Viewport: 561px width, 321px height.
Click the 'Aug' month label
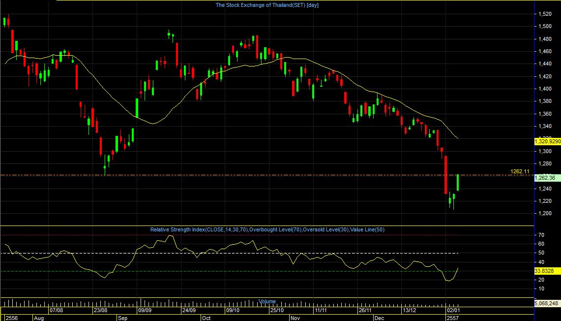pos(39,318)
